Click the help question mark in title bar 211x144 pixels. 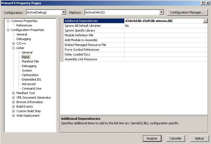(203, 3)
